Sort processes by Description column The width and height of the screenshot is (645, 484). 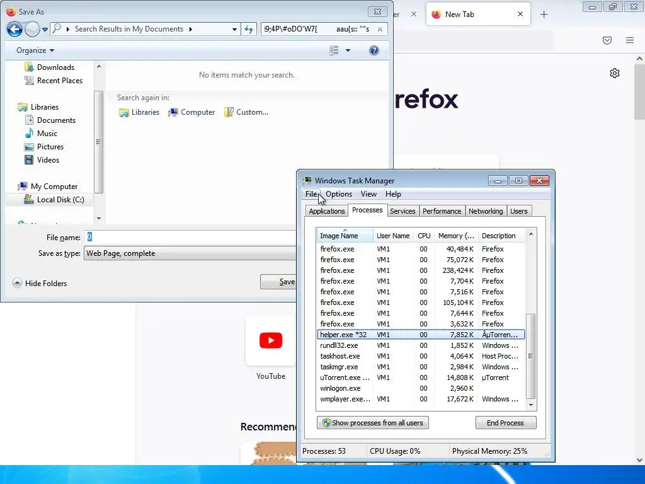click(501, 236)
